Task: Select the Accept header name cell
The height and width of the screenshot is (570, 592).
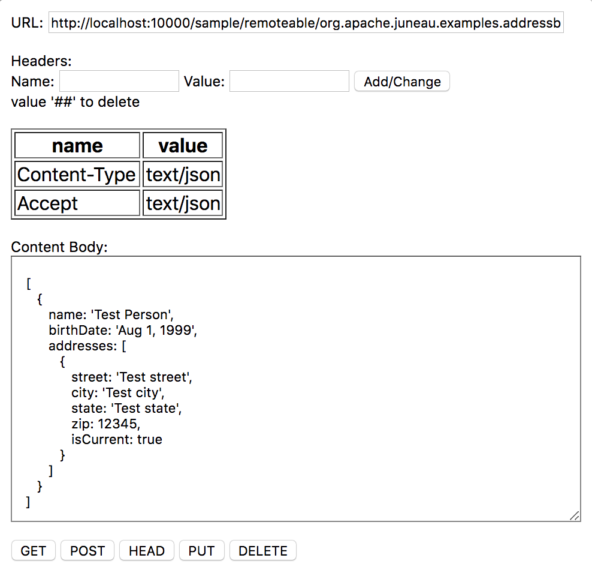Action: click(77, 203)
